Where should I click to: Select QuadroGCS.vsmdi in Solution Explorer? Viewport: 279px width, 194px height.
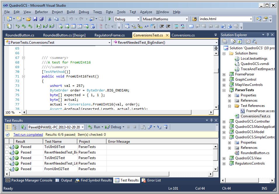point(255,64)
